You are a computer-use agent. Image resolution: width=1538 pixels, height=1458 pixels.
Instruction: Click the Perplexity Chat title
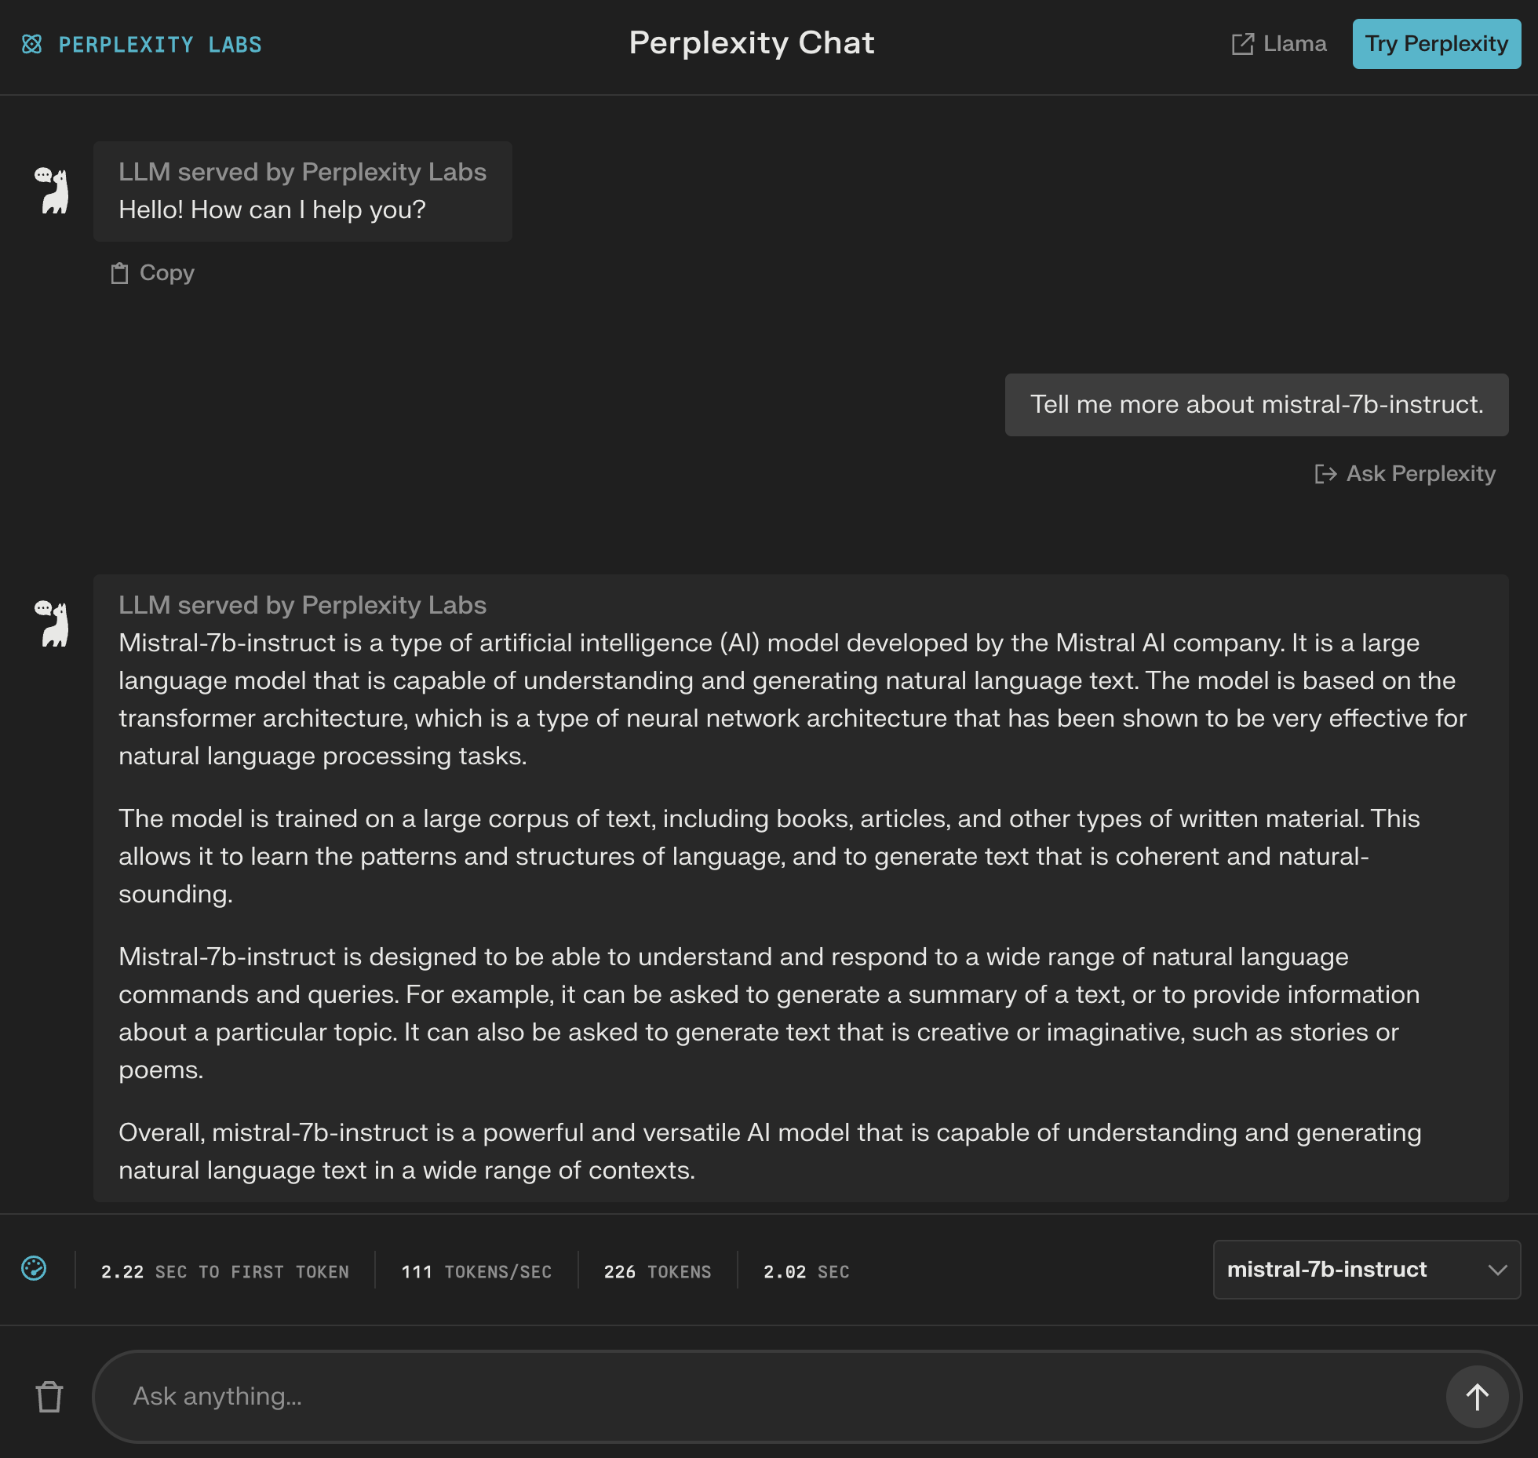tap(752, 43)
